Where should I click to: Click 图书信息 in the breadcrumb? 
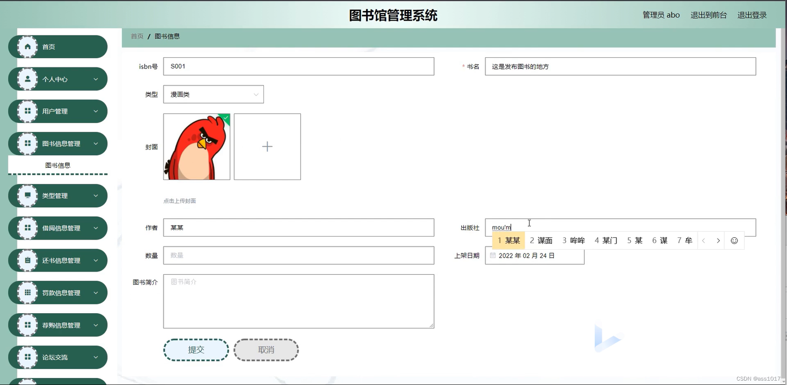pyautogui.click(x=167, y=36)
